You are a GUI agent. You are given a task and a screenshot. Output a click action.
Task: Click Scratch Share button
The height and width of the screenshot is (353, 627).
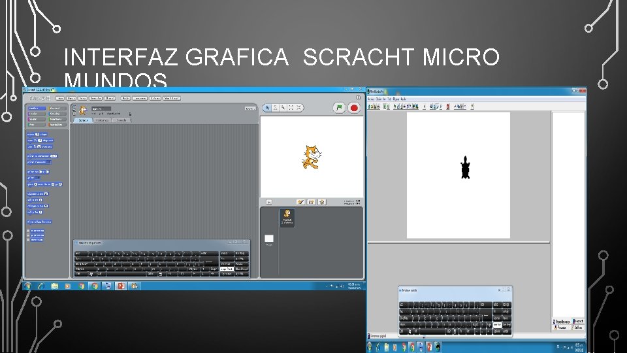[110, 98]
